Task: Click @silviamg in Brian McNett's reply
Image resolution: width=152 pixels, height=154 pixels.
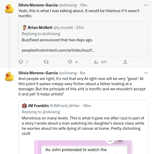Action: [x=51, y=34]
